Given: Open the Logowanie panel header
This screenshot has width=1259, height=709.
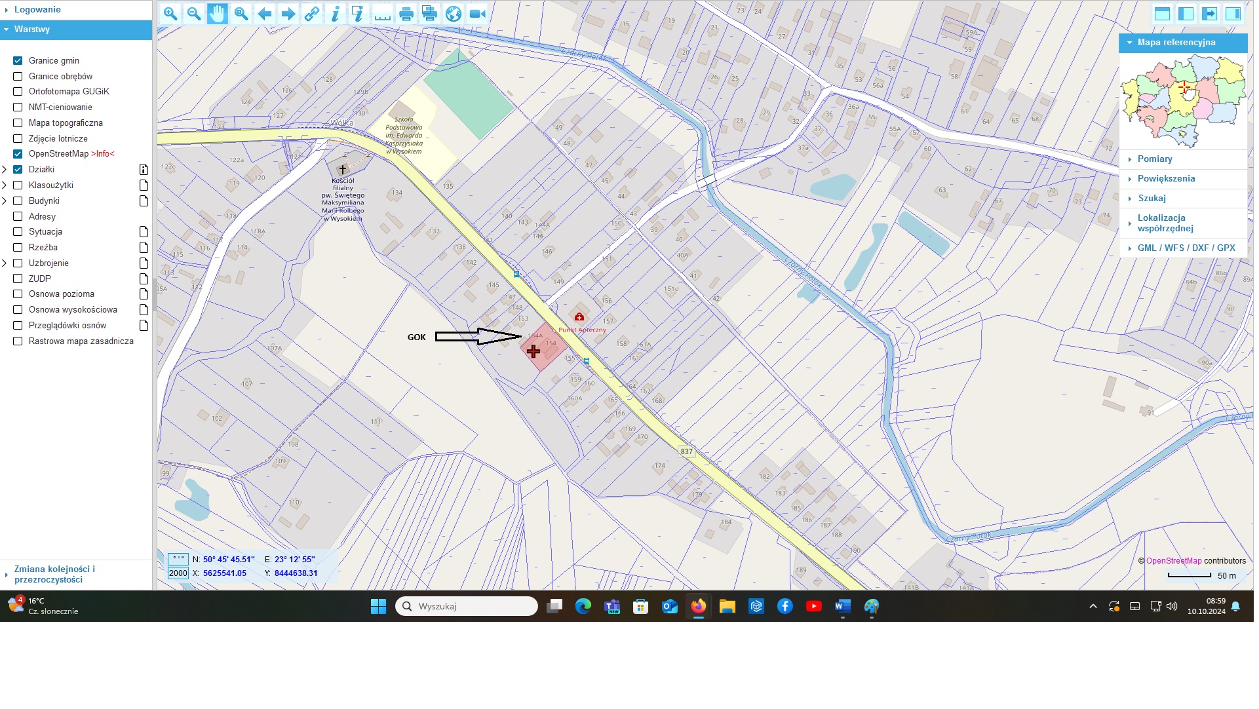Looking at the screenshot, I should pos(37,10).
